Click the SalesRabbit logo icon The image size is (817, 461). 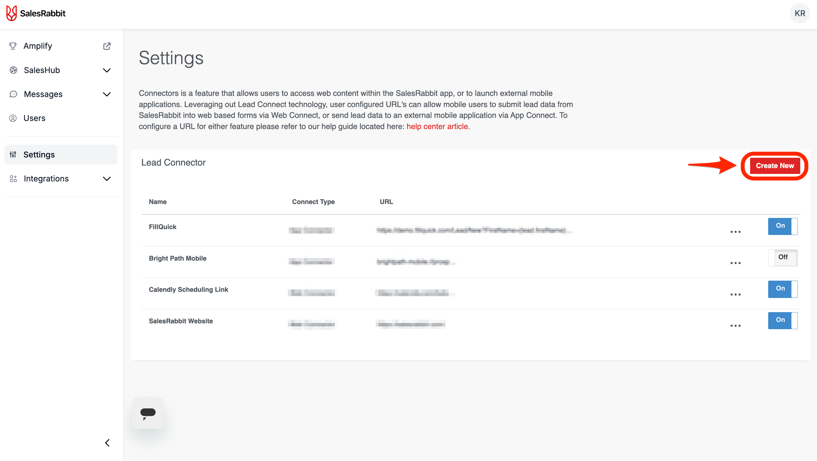coord(11,13)
